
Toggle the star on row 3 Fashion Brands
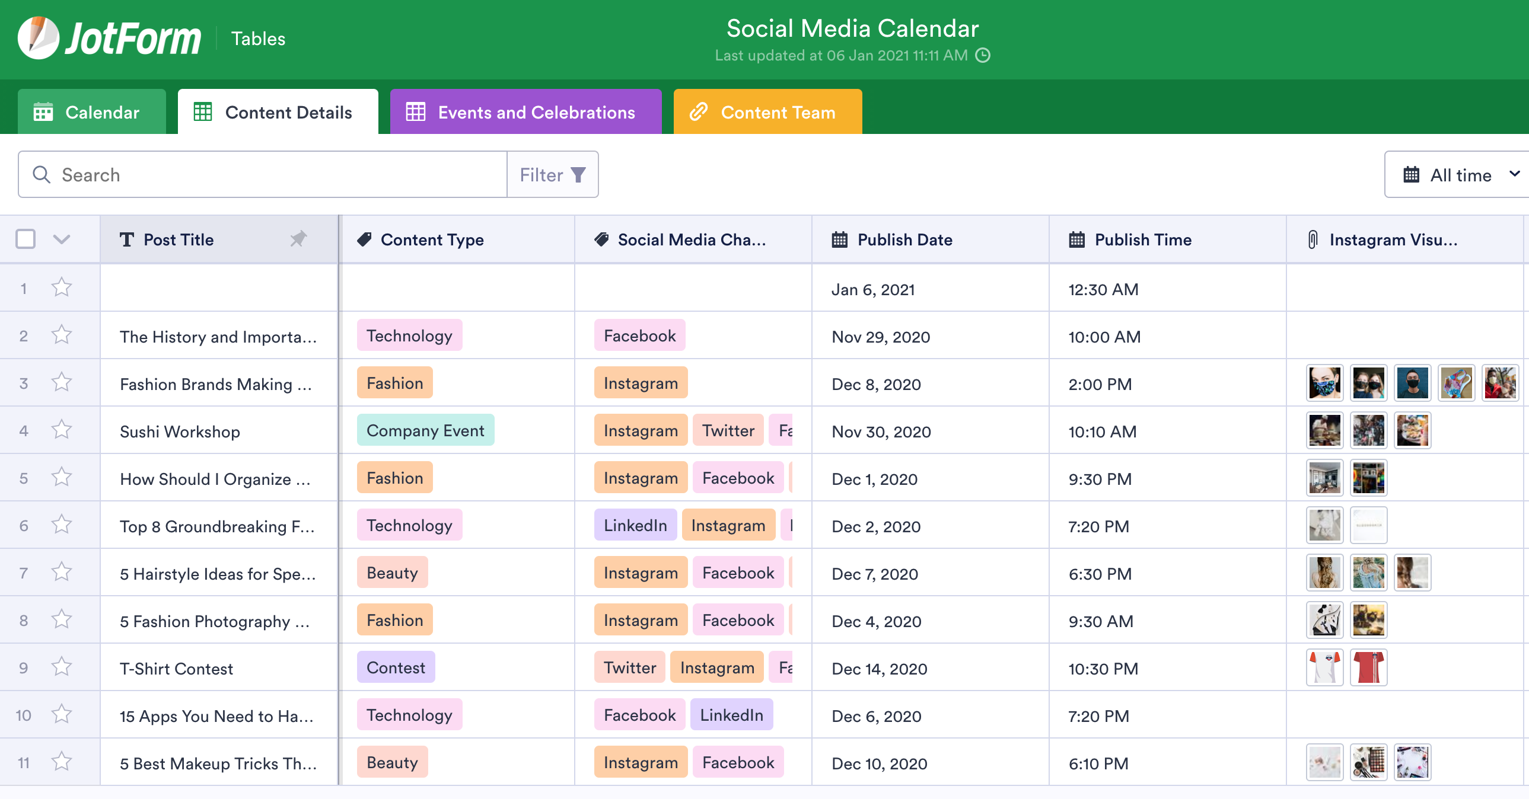(x=62, y=383)
